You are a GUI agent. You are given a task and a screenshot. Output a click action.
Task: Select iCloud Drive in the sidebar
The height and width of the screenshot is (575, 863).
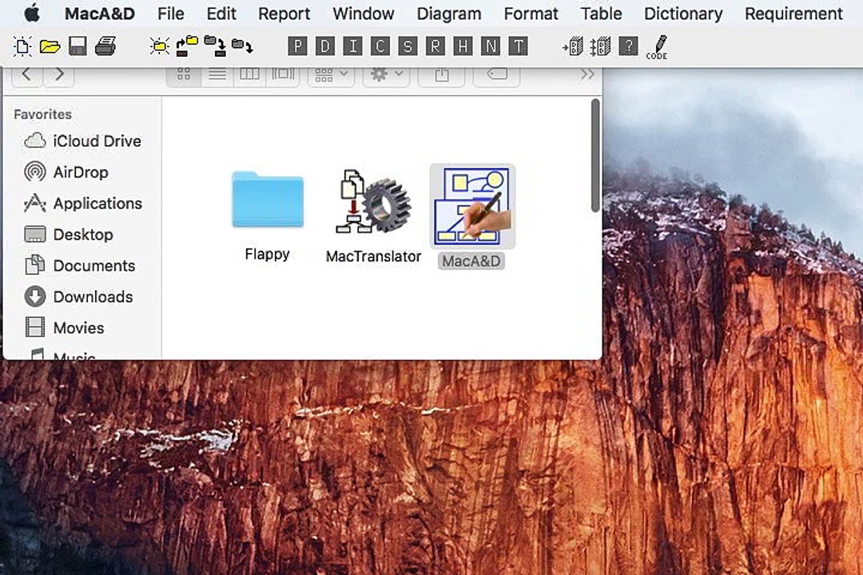[82, 141]
